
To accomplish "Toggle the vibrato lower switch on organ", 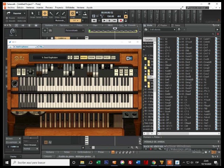I will point(19,72).
